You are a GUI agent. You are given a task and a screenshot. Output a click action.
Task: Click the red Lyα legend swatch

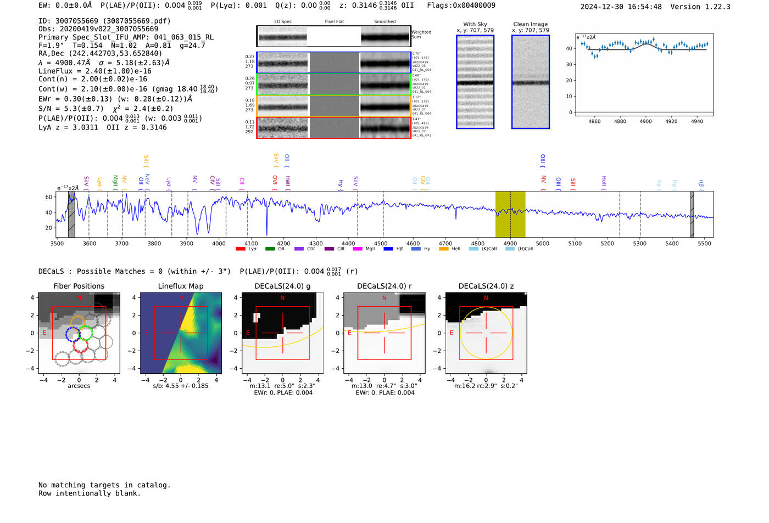(240, 249)
